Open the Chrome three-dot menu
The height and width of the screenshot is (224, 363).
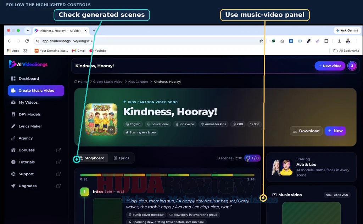pyautogui.click(x=357, y=41)
